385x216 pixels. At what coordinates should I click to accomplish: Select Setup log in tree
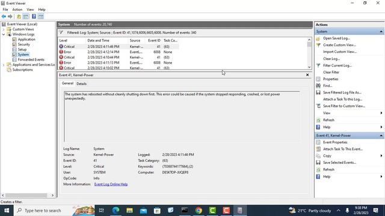(22, 49)
